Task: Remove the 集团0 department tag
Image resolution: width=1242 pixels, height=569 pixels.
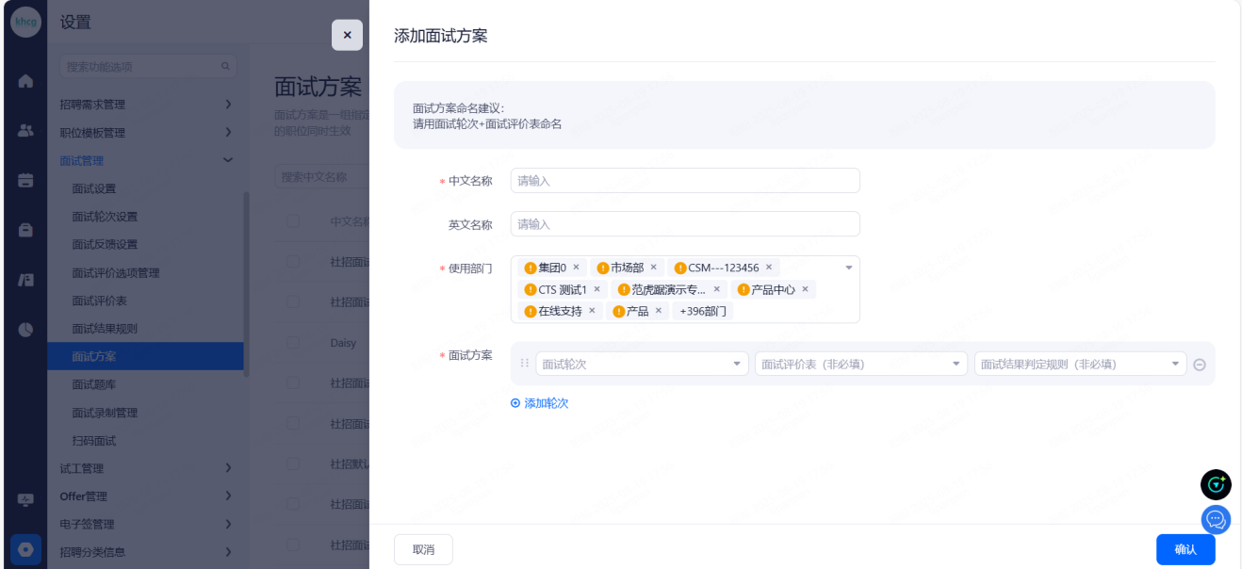Action: tap(576, 268)
